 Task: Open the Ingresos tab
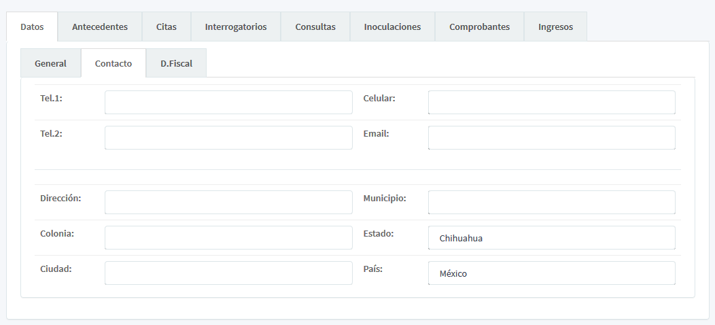click(555, 27)
